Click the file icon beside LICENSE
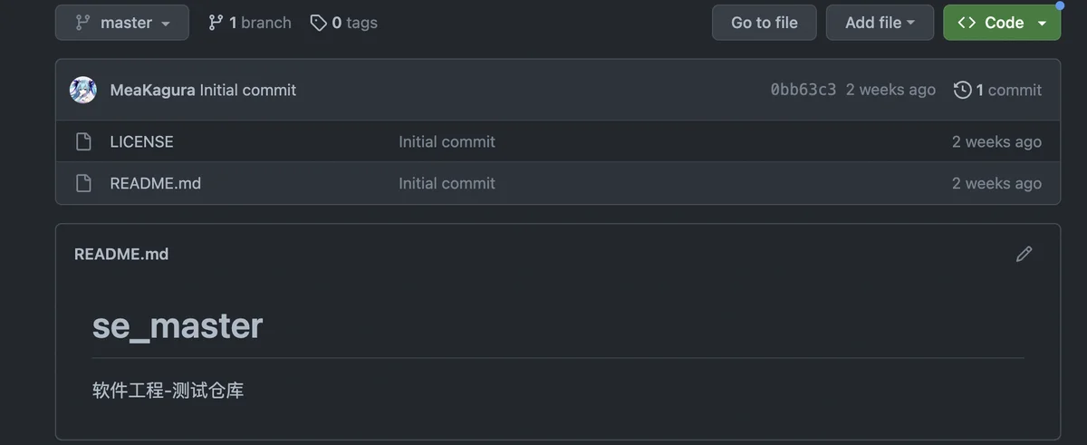This screenshot has width=1087, height=445. (x=83, y=141)
